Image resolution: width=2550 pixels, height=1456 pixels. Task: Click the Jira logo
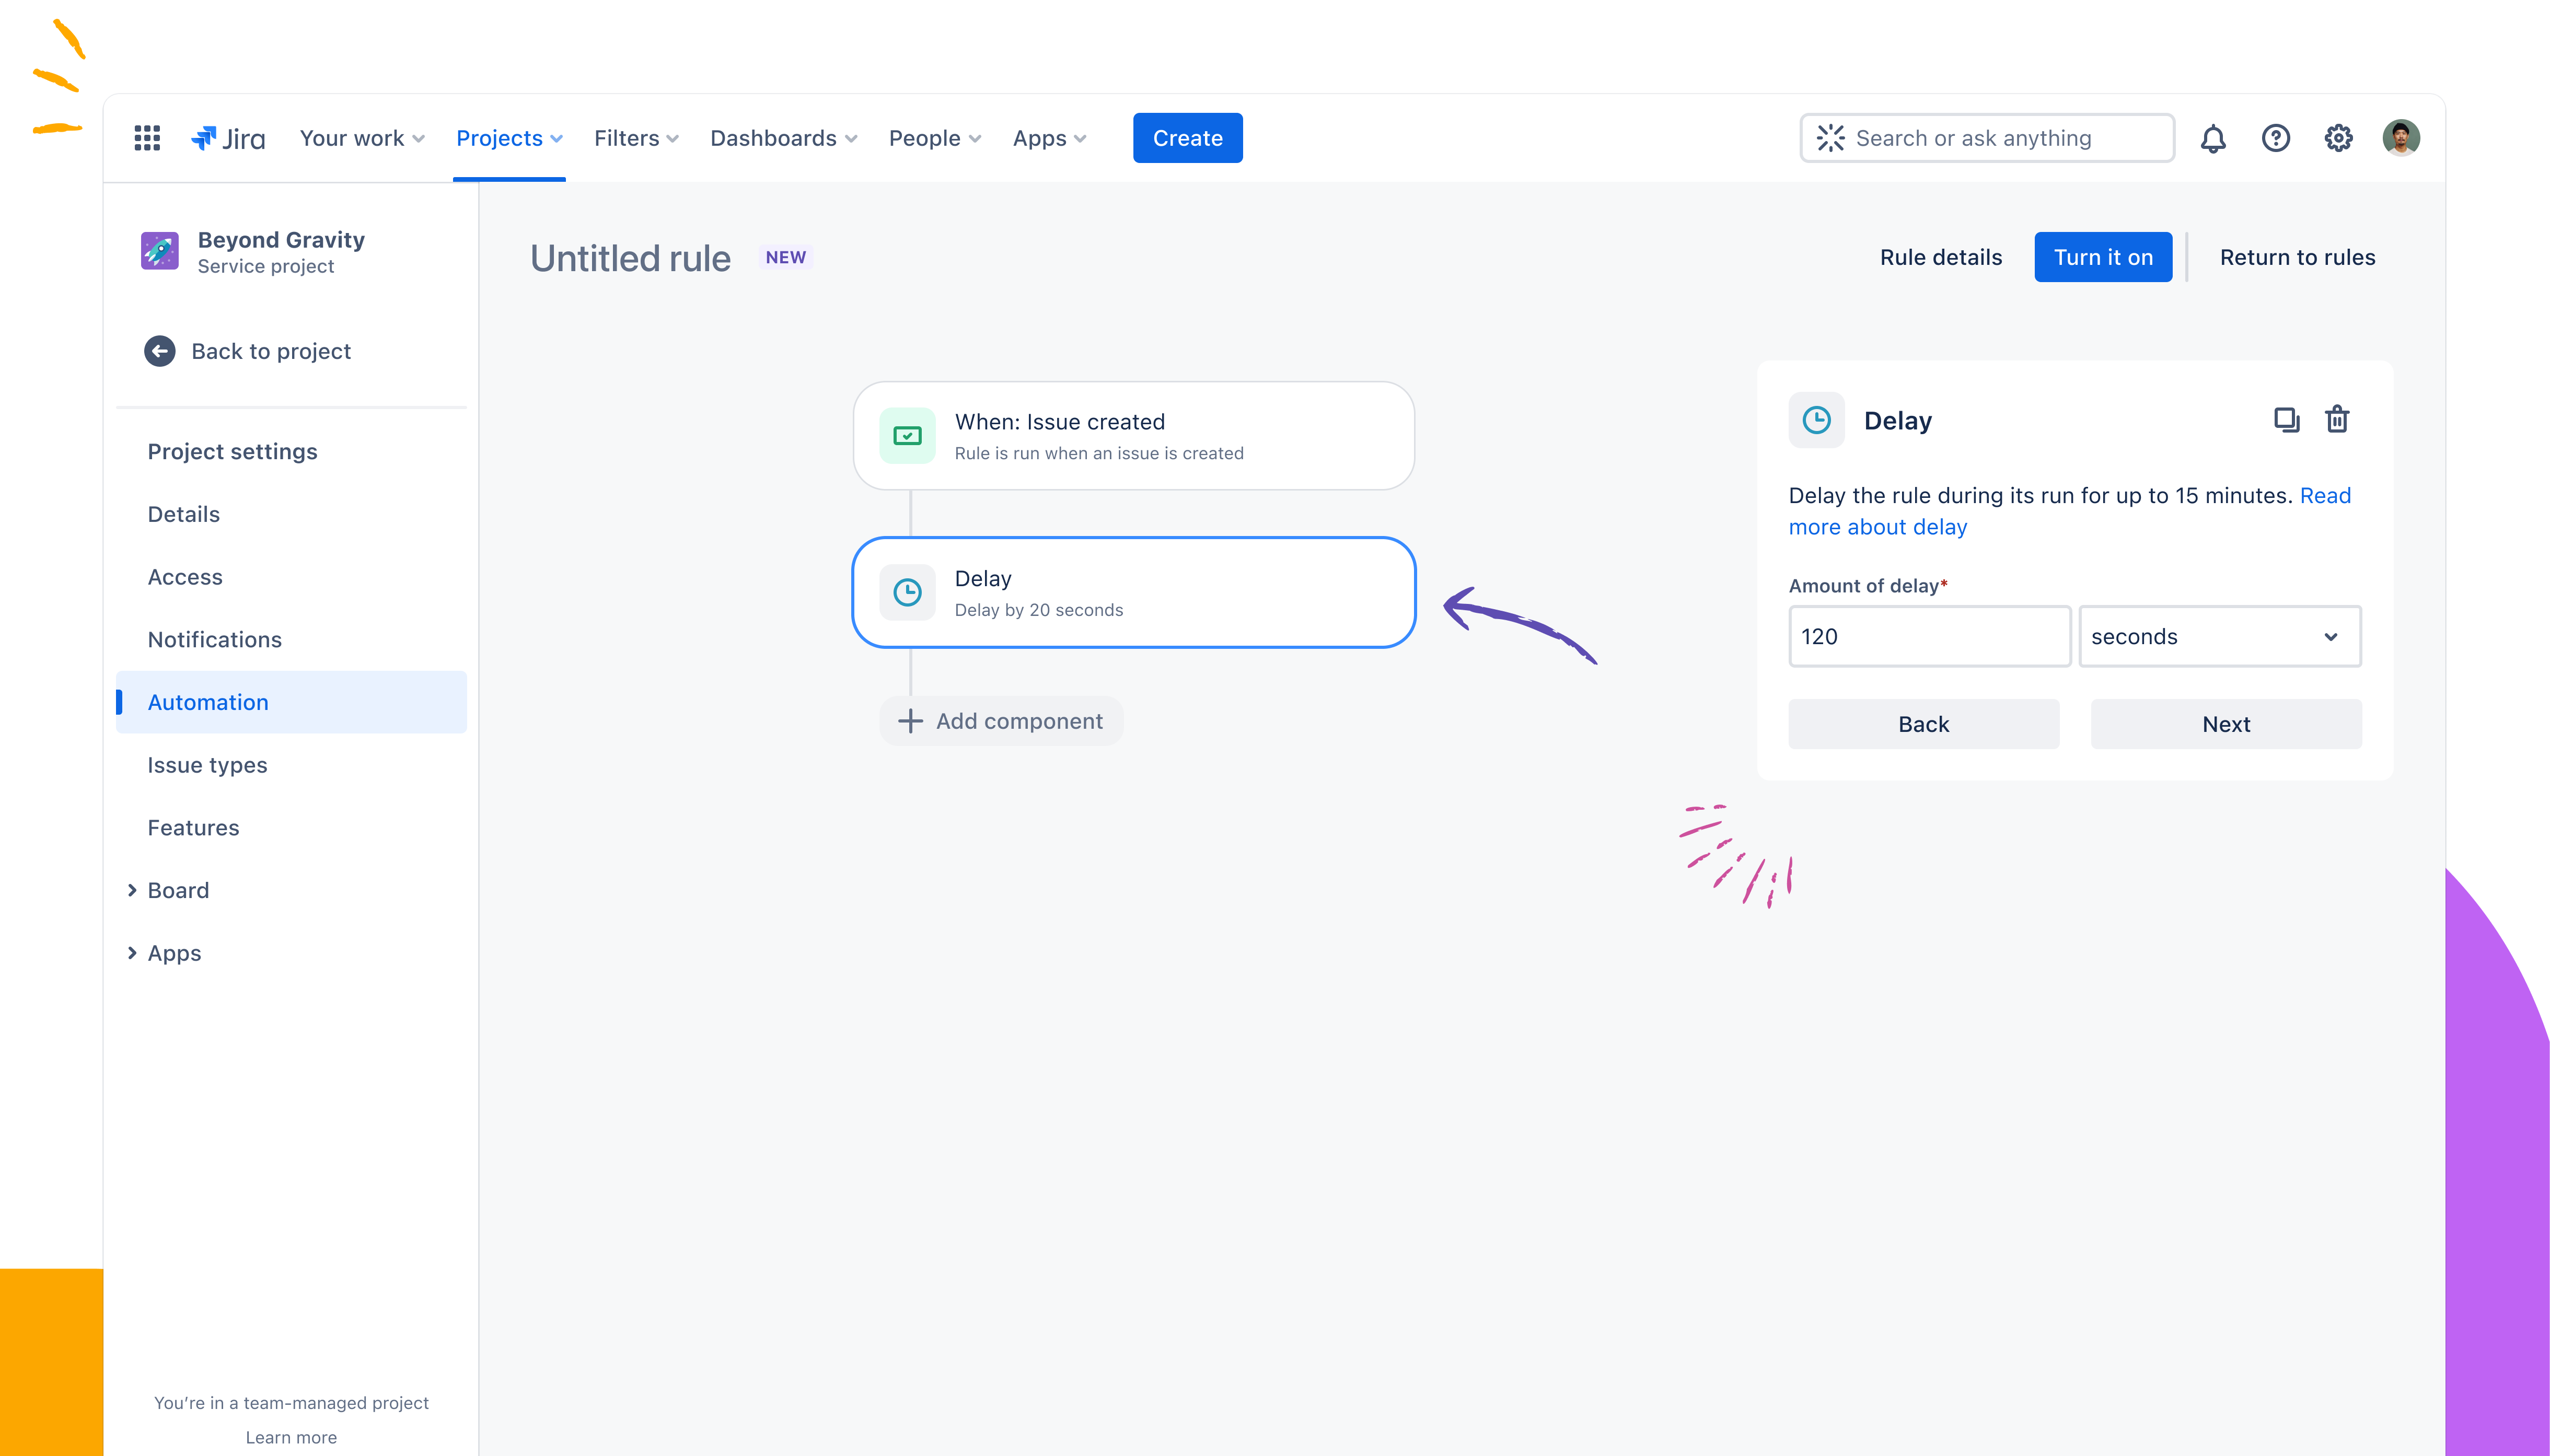pos(228,138)
